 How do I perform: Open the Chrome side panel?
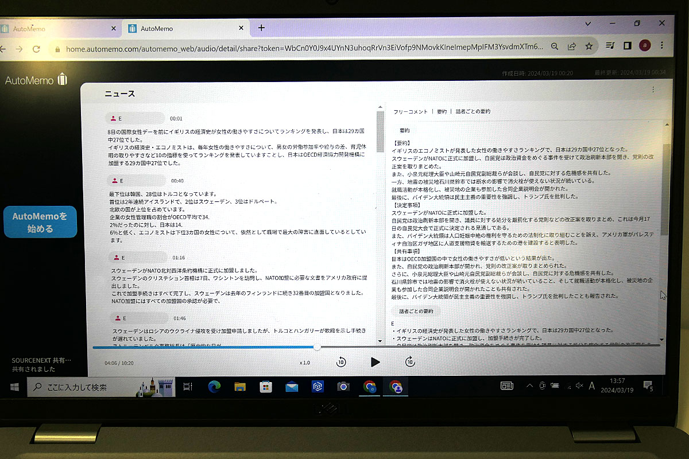(x=628, y=45)
